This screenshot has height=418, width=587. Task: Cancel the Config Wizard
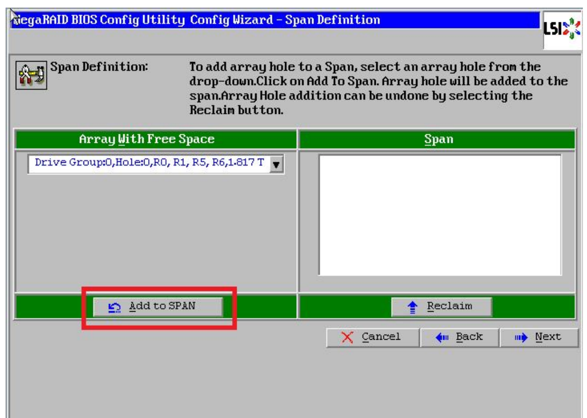[x=373, y=338]
